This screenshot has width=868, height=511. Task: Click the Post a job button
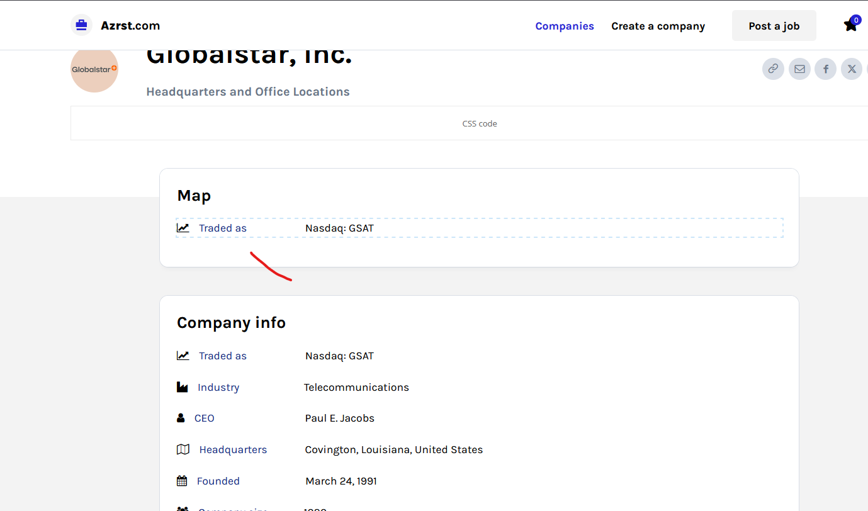pyautogui.click(x=774, y=26)
